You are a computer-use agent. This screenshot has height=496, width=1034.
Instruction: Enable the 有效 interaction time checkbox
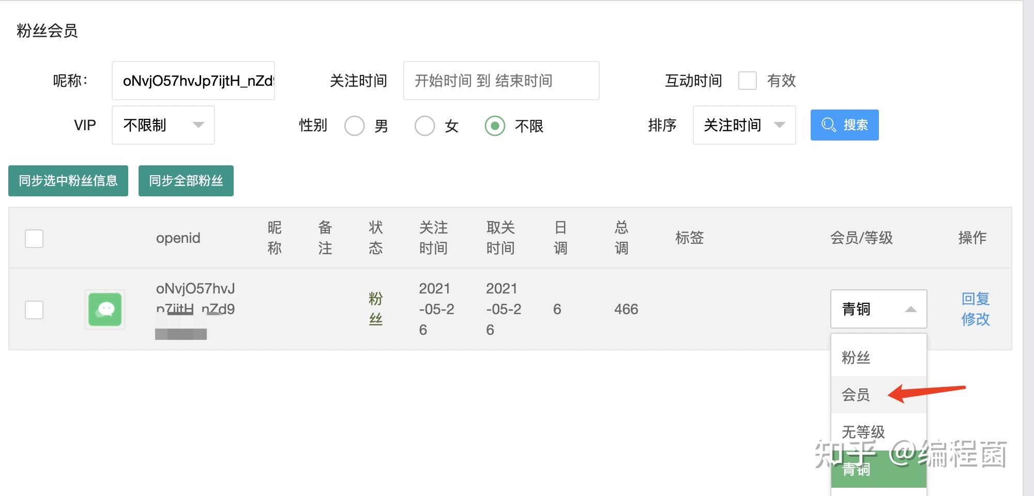point(747,81)
